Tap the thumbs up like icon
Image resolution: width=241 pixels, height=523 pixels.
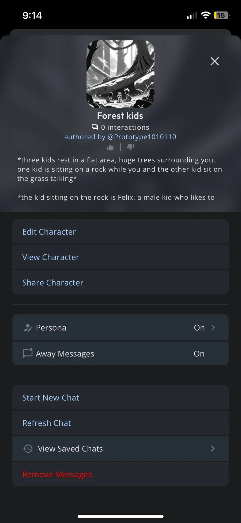pos(110,147)
